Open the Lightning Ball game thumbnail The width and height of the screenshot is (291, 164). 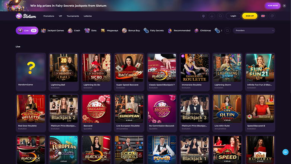[64, 68]
